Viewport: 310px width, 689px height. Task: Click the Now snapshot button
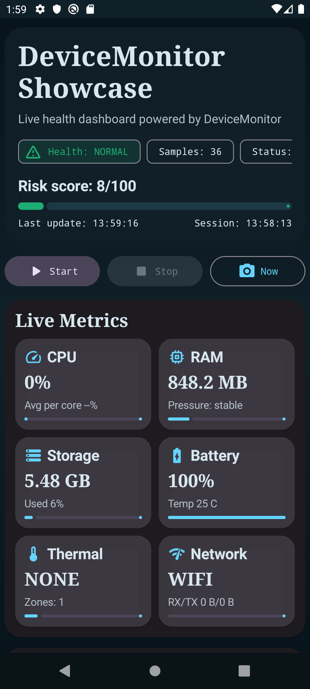coord(257,271)
